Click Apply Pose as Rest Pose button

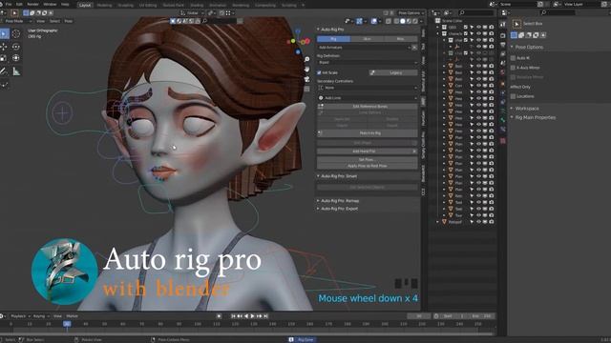(367, 166)
